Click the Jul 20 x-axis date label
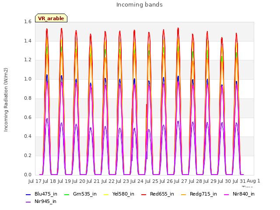The width and height of the screenshot is (280, 210). pyautogui.click(x=79, y=182)
